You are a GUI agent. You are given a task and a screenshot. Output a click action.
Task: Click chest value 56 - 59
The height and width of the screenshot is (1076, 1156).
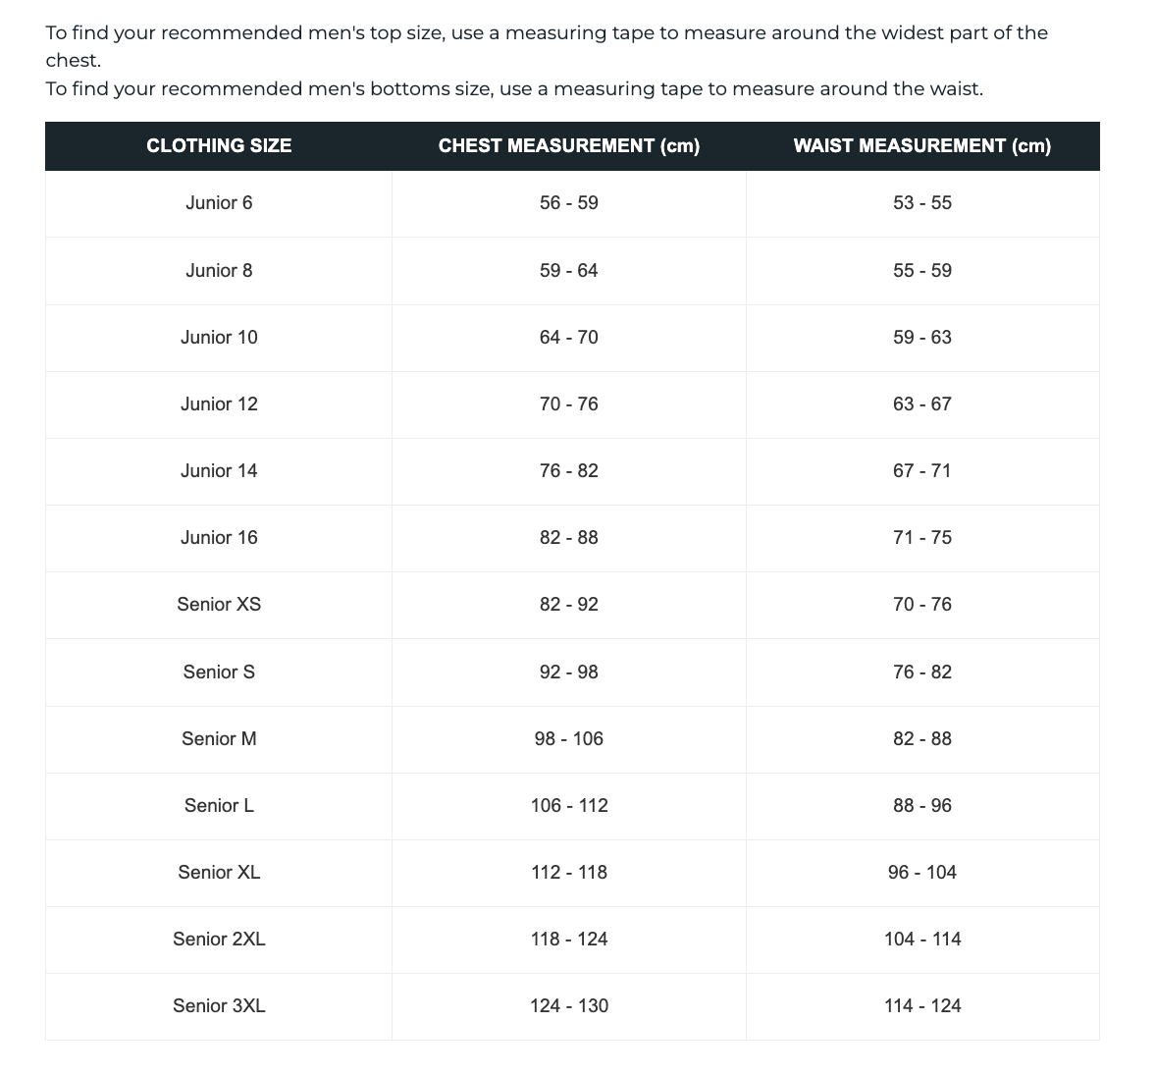click(569, 203)
